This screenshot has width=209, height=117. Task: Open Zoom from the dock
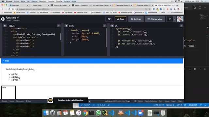click(x=140, y=113)
